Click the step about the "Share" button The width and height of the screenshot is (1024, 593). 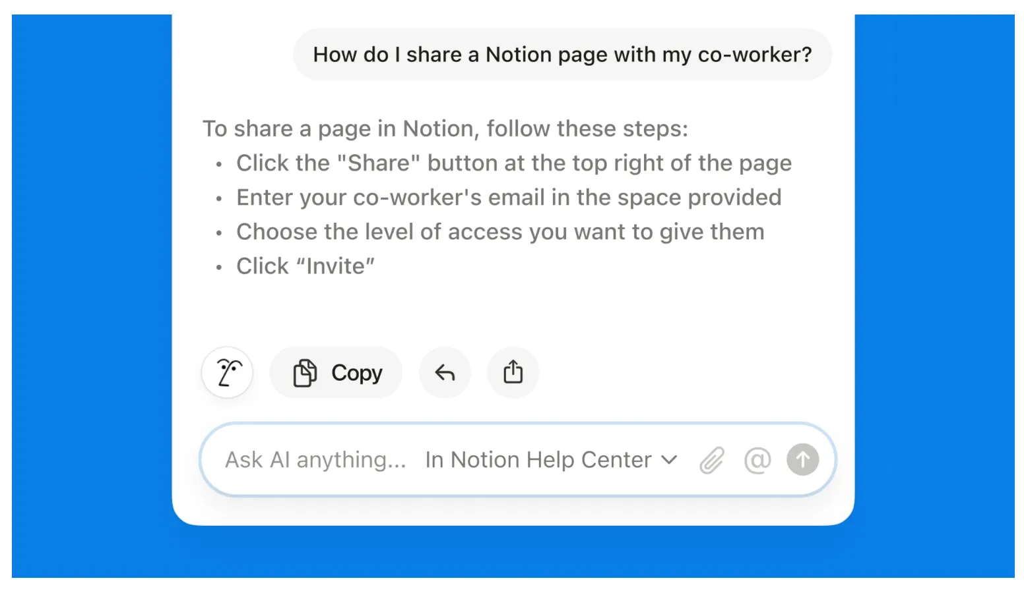[514, 163]
